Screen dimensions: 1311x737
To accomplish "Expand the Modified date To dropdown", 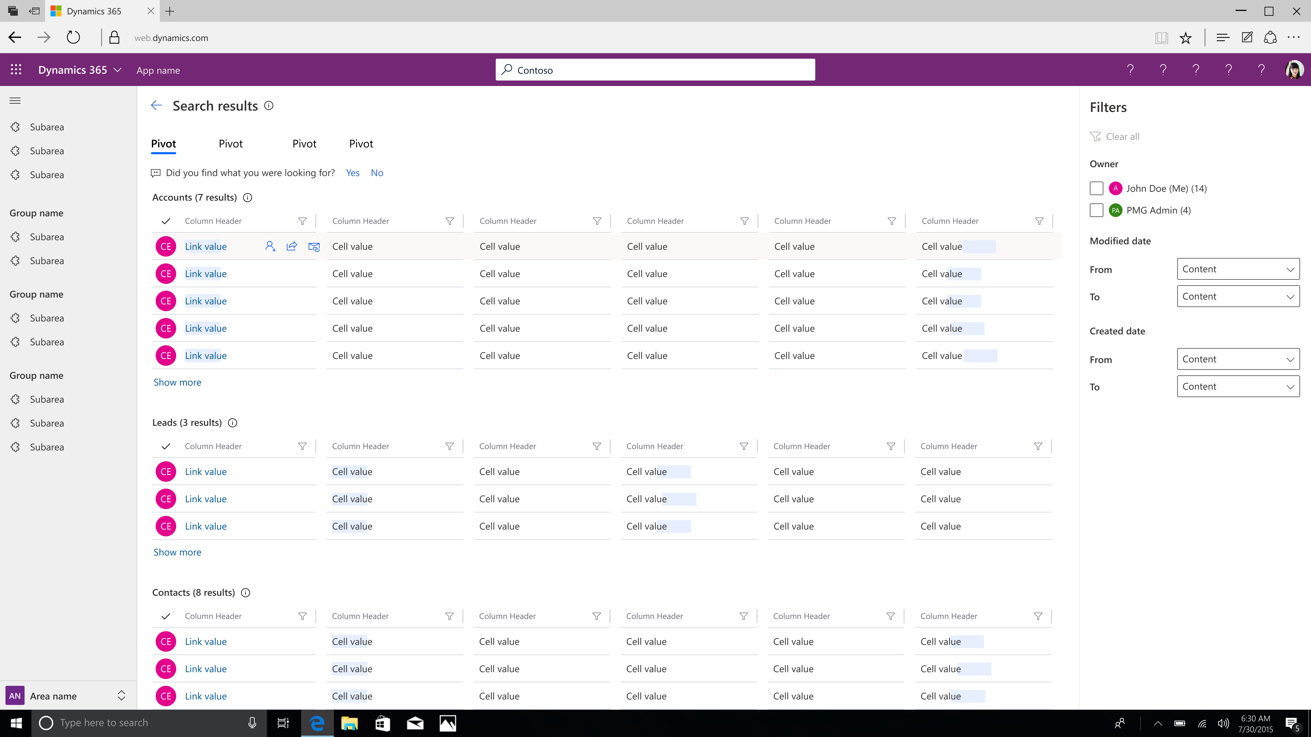I will [x=1238, y=296].
